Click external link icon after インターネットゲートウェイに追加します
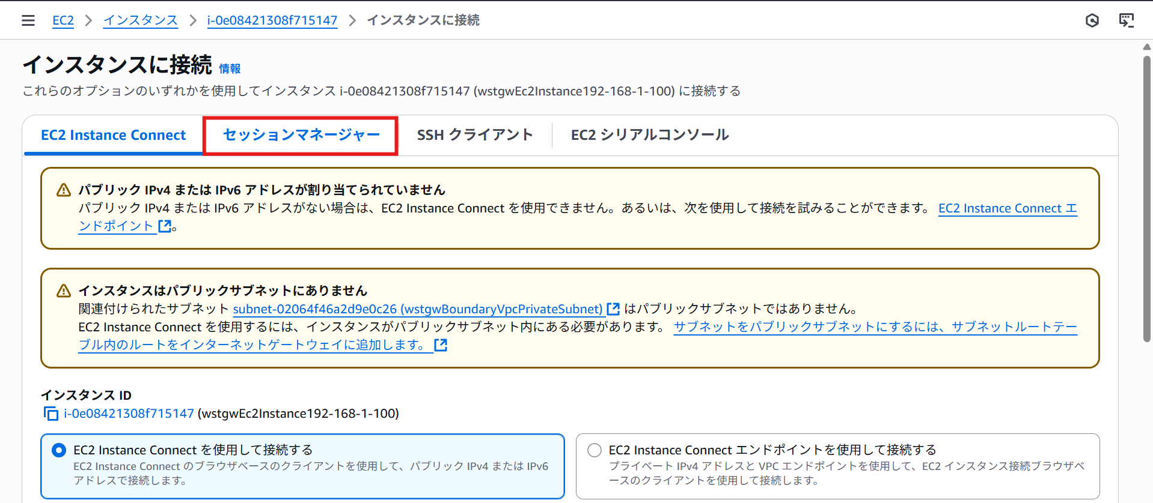The height and width of the screenshot is (503, 1153). click(441, 345)
